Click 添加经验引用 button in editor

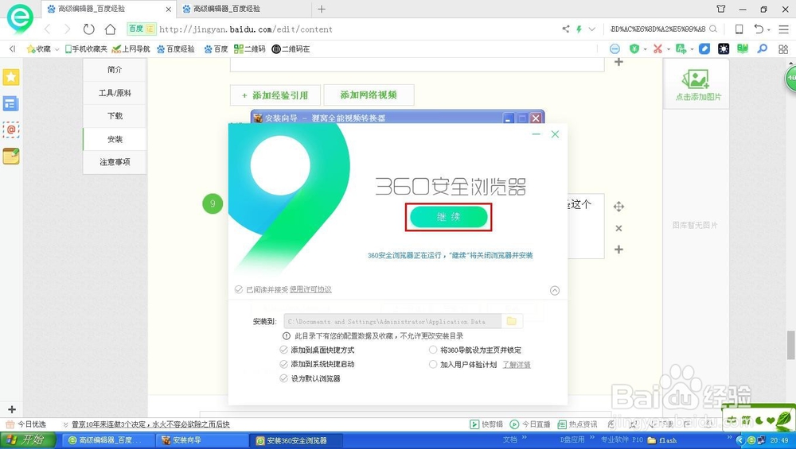[x=275, y=95]
